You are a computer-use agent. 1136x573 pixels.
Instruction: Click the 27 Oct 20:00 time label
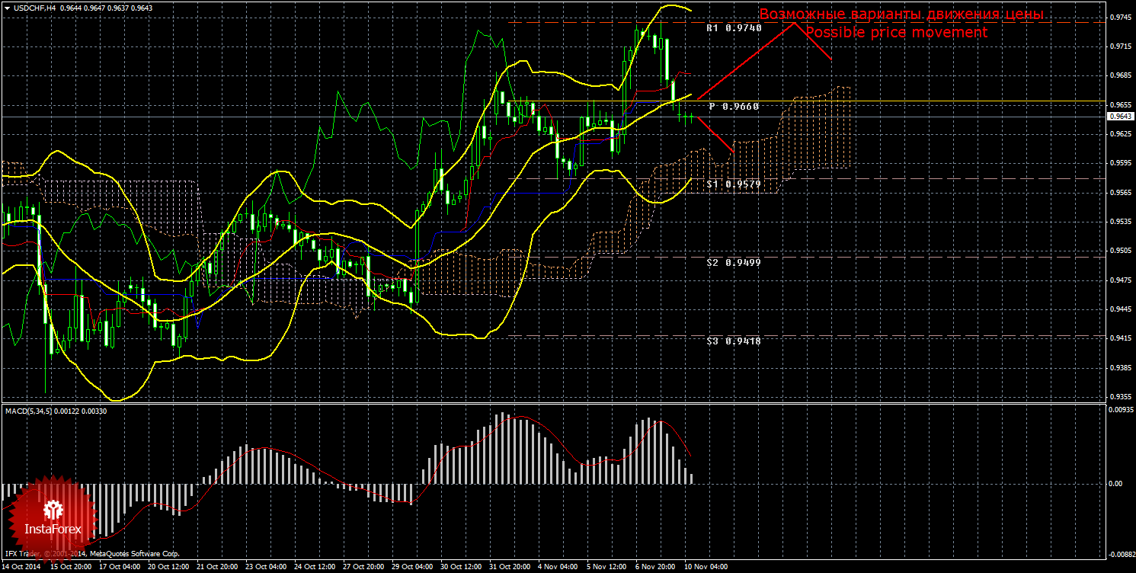(x=363, y=567)
